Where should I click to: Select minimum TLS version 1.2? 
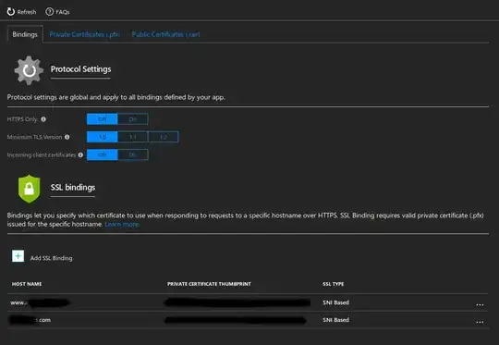pyautogui.click(x=164, y=137)
